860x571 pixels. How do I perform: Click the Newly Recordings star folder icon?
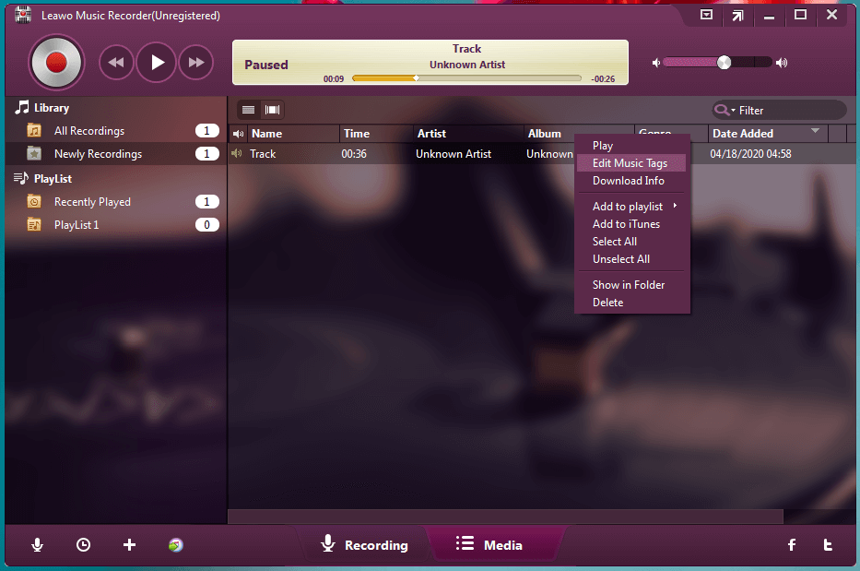click(x=34, y=154)
